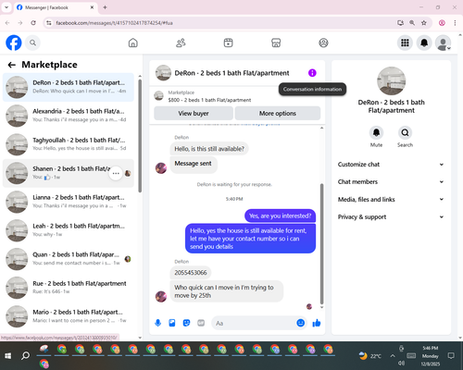Open Windows taskbar search
This screenshot has height=370, width=463.
[25, 356]
